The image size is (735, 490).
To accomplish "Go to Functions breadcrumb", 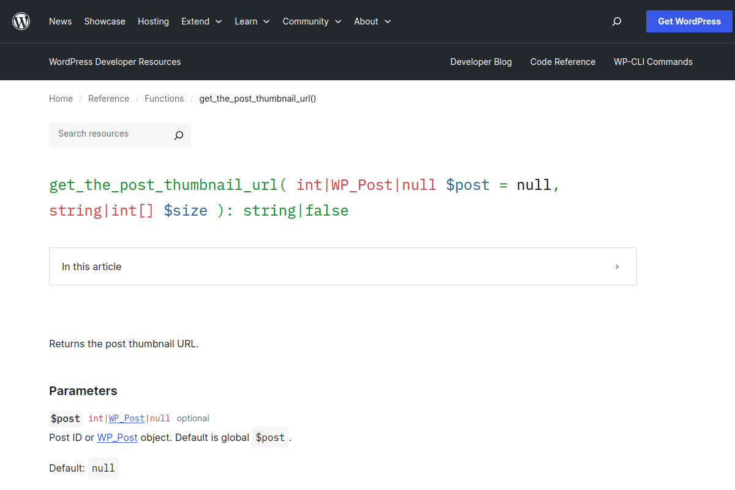I will pos(164,99).
